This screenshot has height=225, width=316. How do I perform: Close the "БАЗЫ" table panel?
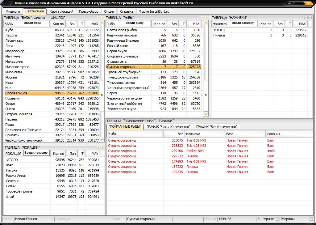(102, 18)
